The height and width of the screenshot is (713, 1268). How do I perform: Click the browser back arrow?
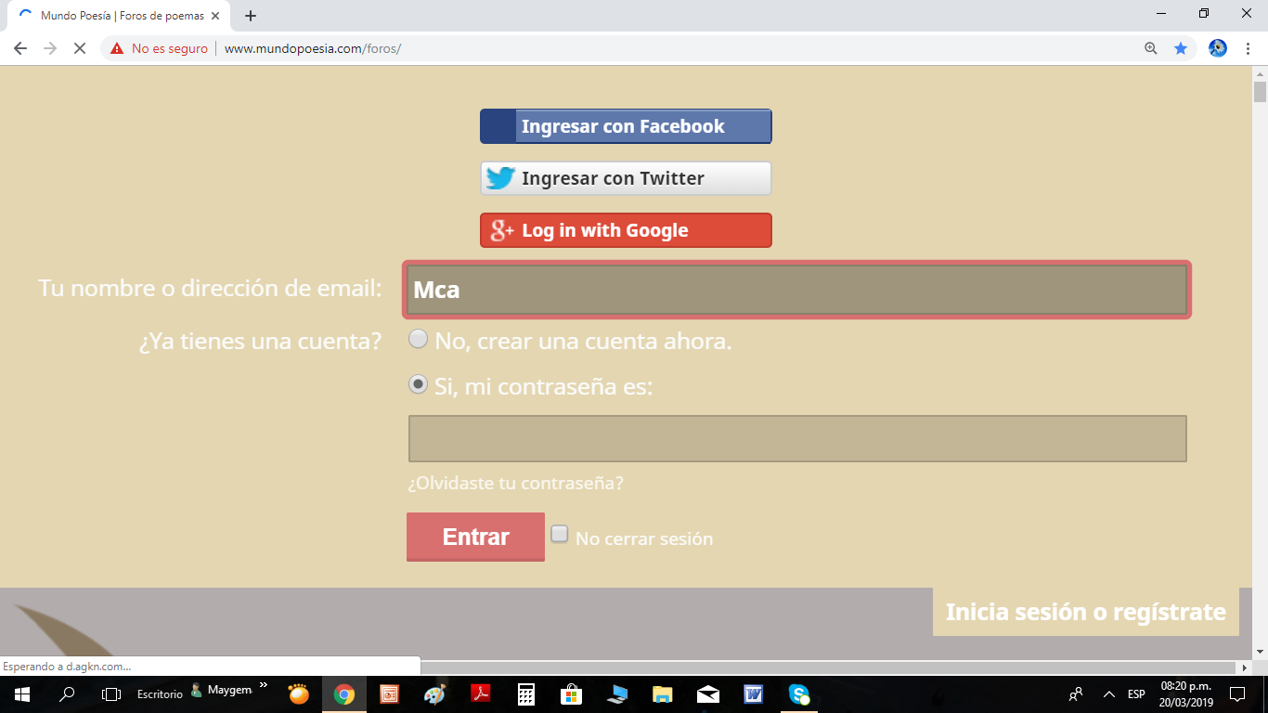[20, 48]
